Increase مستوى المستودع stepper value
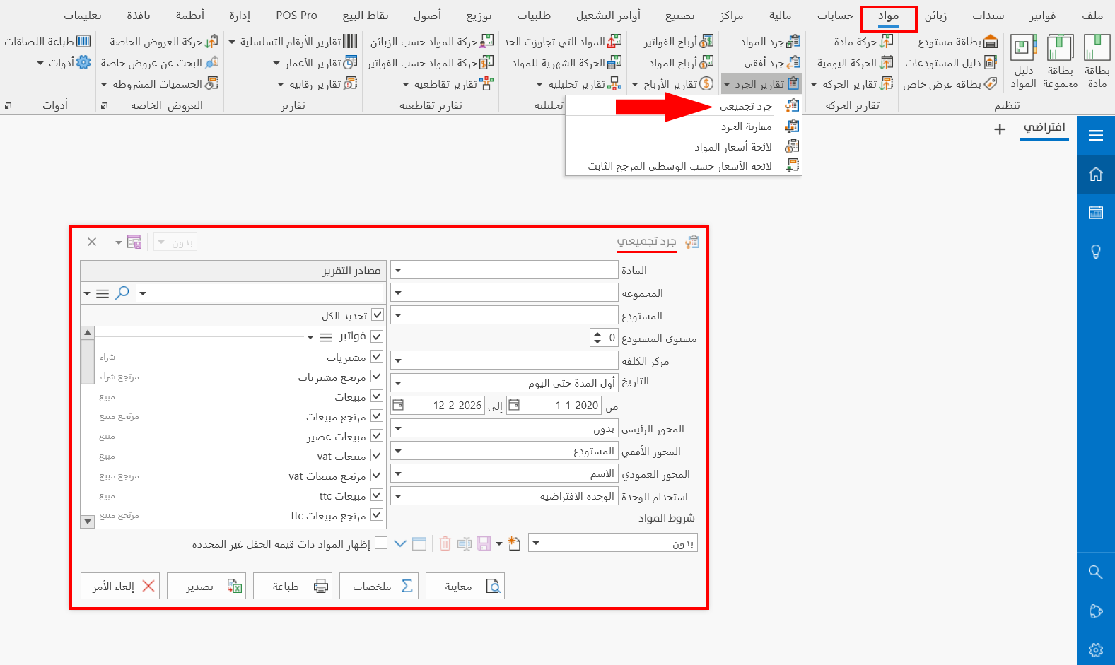This screenshot has height=665, width=1115. 597,334
